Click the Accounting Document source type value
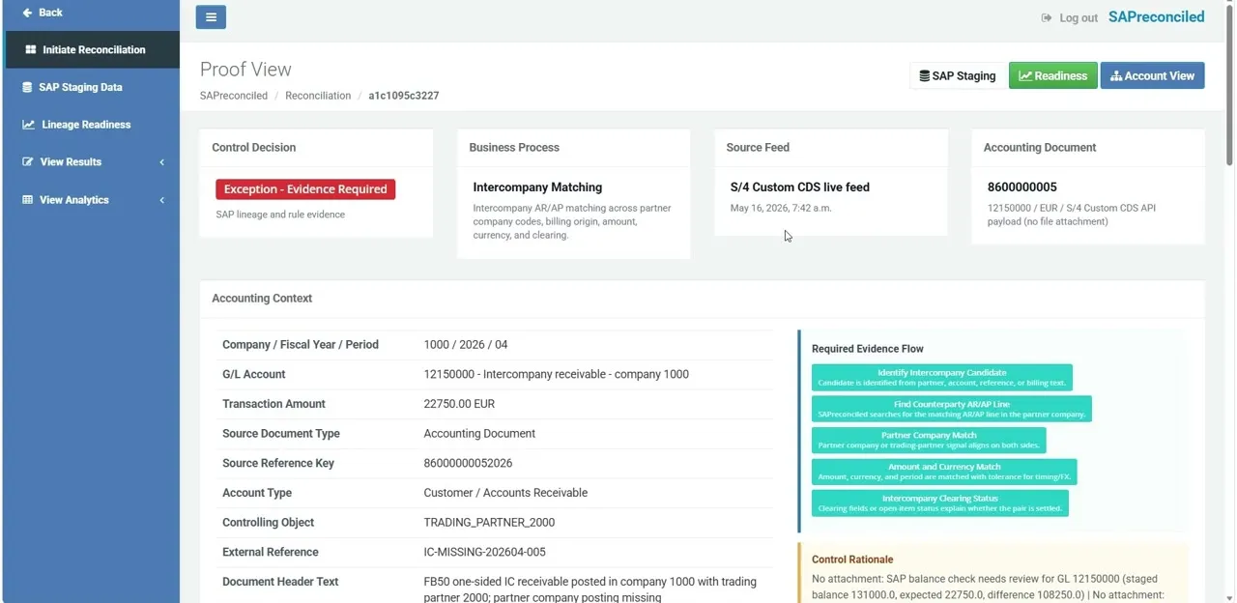 [479, 434]
